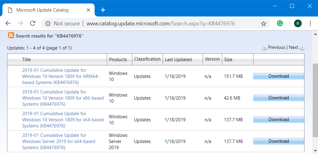The width and height of the screenshot is (318, 154).
Task: Sort by Title column header
Action: pyautogui.click(x=27, y=60)
